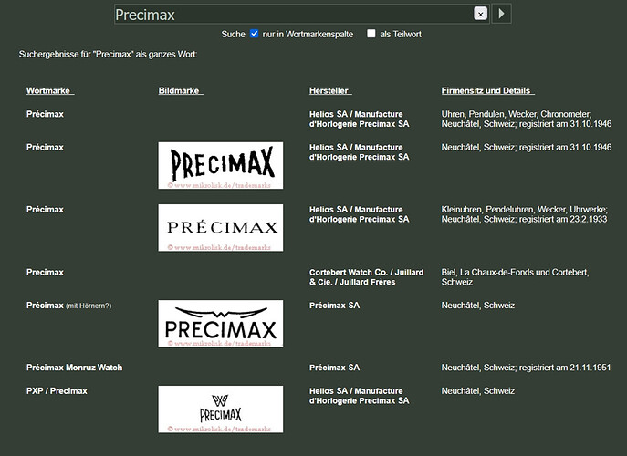Image resolution: width=627 pixels, height=456 pixels.
Task: Sort by Hersteller column header
Action: point(330,90)
